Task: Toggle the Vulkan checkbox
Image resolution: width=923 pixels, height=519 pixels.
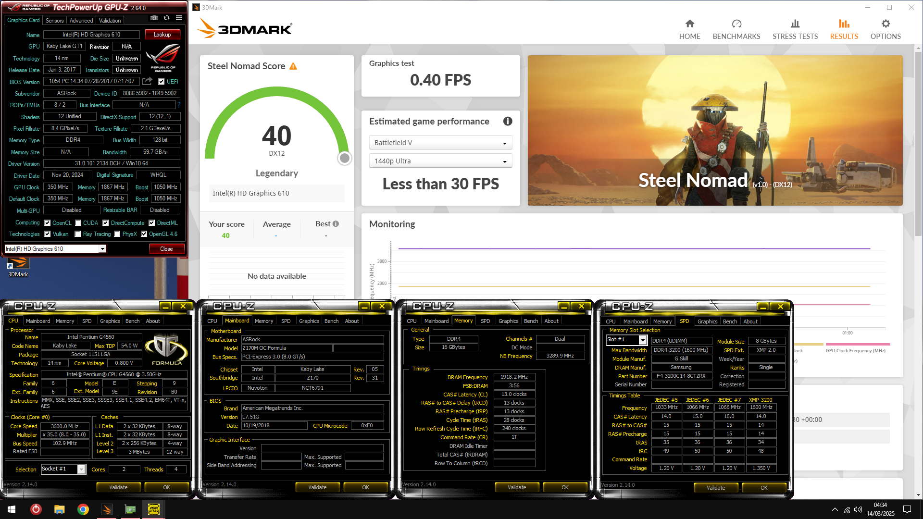Action: click(48, 234)
